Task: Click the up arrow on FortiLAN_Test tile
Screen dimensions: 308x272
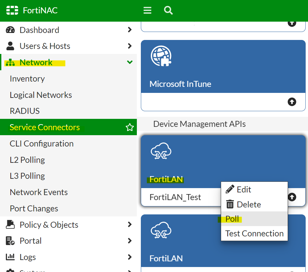Action: (x=292, y=197)
